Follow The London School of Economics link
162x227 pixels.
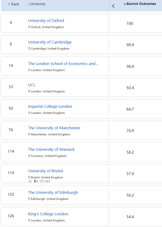[63, 63]
